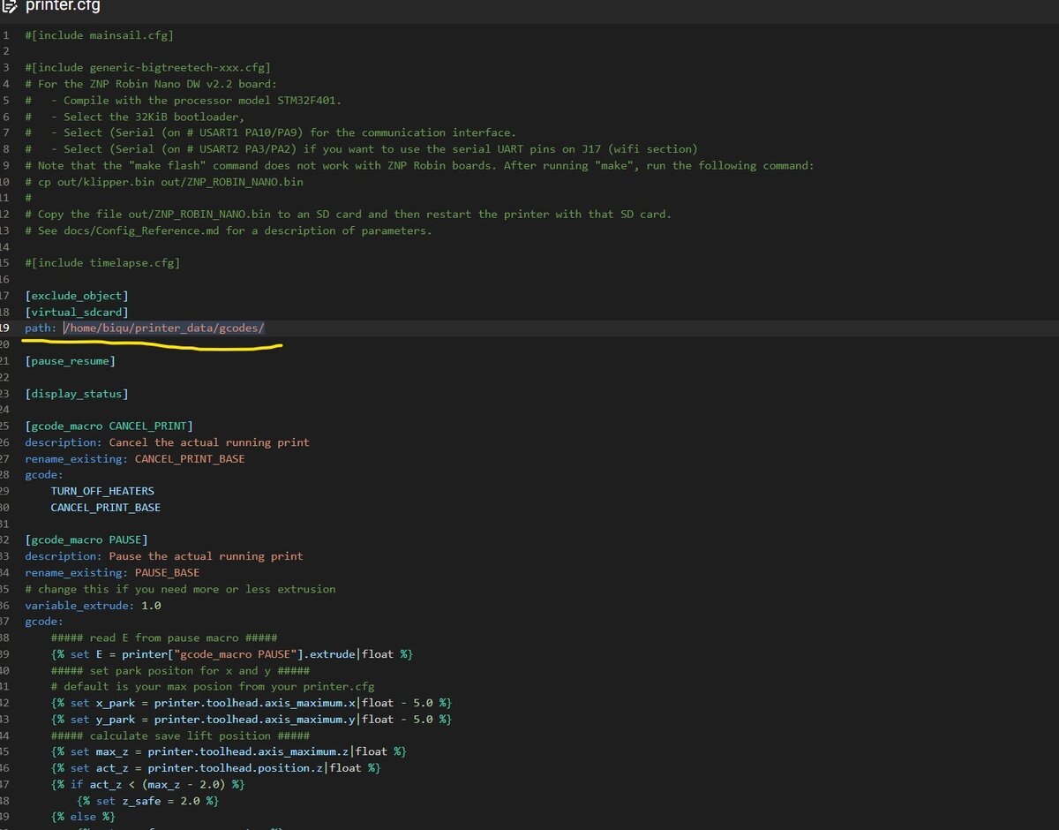Click the 'make flash' note comment line
Screen dimensions: 1059x830
pyautogui.click(x=419, y=165)
